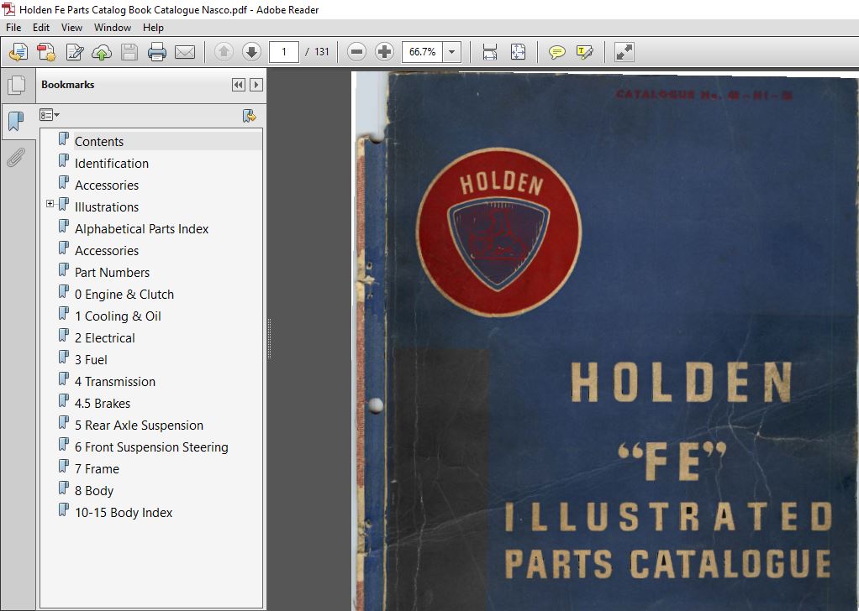Image resolution: width=859 pixels, height=611 pixels.
Task: Go to previous page using up arrow
Action: (x=224, y=52)
